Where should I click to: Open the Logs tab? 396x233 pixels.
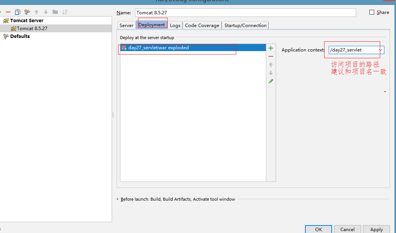[175, 26]
